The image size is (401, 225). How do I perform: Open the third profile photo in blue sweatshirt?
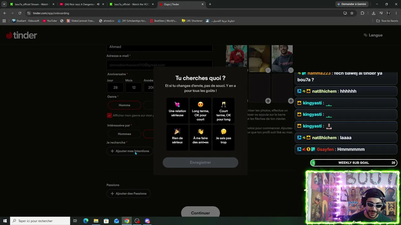point(282,58)
